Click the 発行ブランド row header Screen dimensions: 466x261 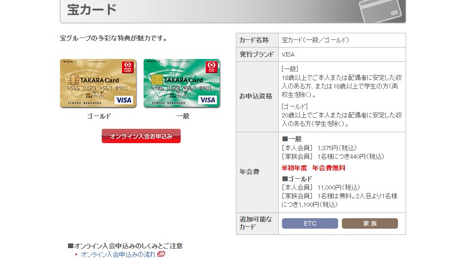[x=257, y=54]
